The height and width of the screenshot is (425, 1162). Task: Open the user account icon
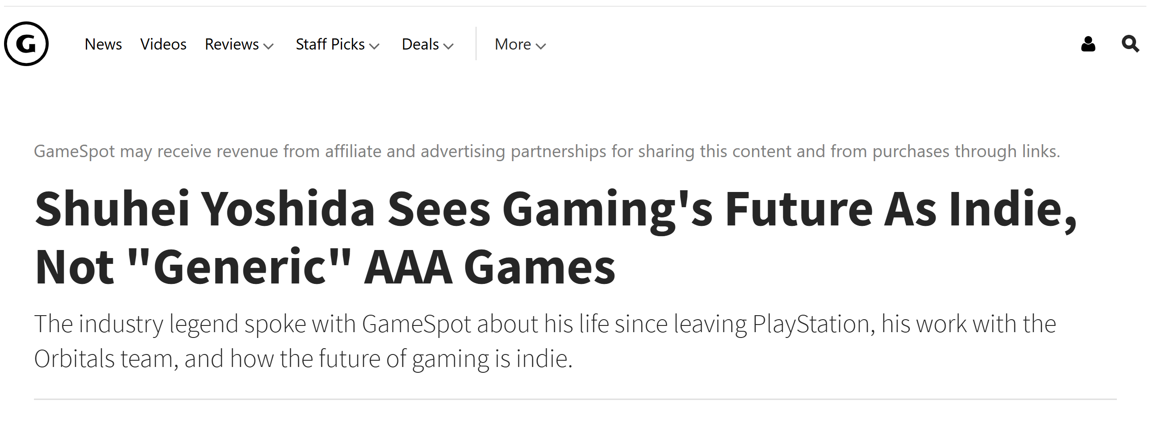(1088, 44)
